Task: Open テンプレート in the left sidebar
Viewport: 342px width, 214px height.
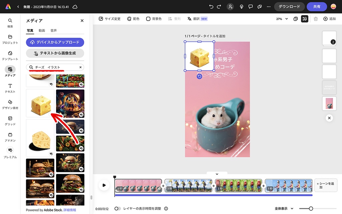Action: (x=10, y=56)
